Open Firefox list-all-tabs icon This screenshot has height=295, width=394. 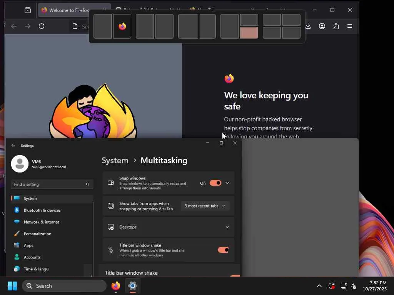click(28, 10)
